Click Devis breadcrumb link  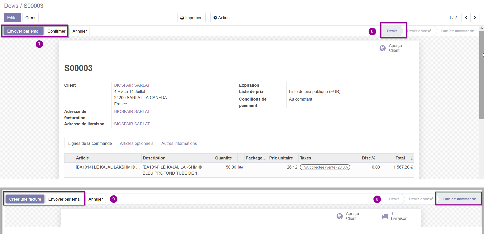(11, 6)
